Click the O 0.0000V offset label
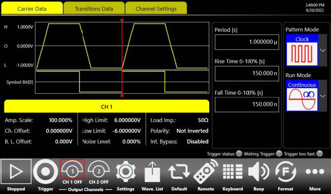331x194 pixels. coord(19,46)
